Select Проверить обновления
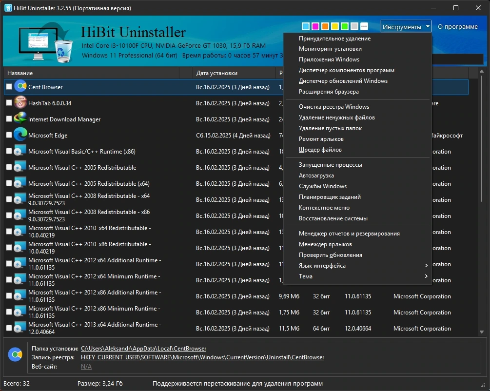This screenshot has height=391, width=490. [x=358, y=255]
